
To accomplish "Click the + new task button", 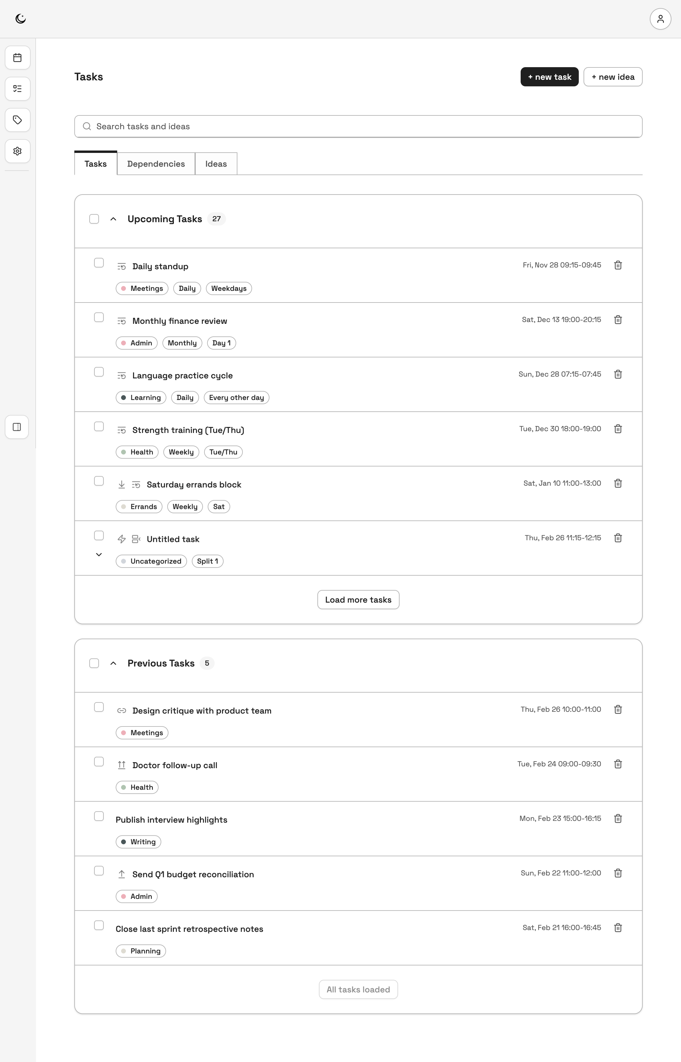I will 549,77.
